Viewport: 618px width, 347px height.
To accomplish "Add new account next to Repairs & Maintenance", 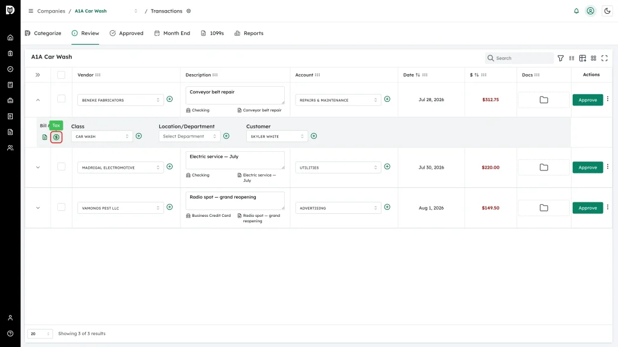I will click(x=387, y=99).
